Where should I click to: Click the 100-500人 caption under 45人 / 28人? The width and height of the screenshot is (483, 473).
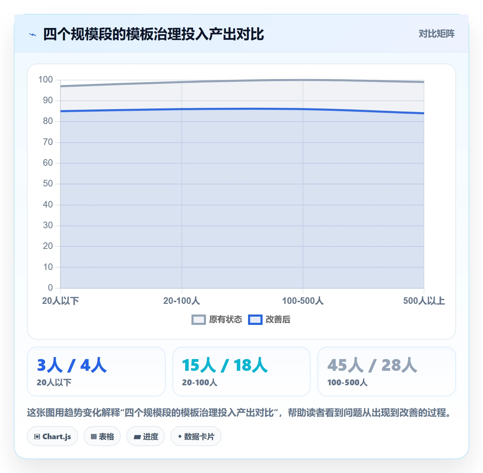coord(347,383)
